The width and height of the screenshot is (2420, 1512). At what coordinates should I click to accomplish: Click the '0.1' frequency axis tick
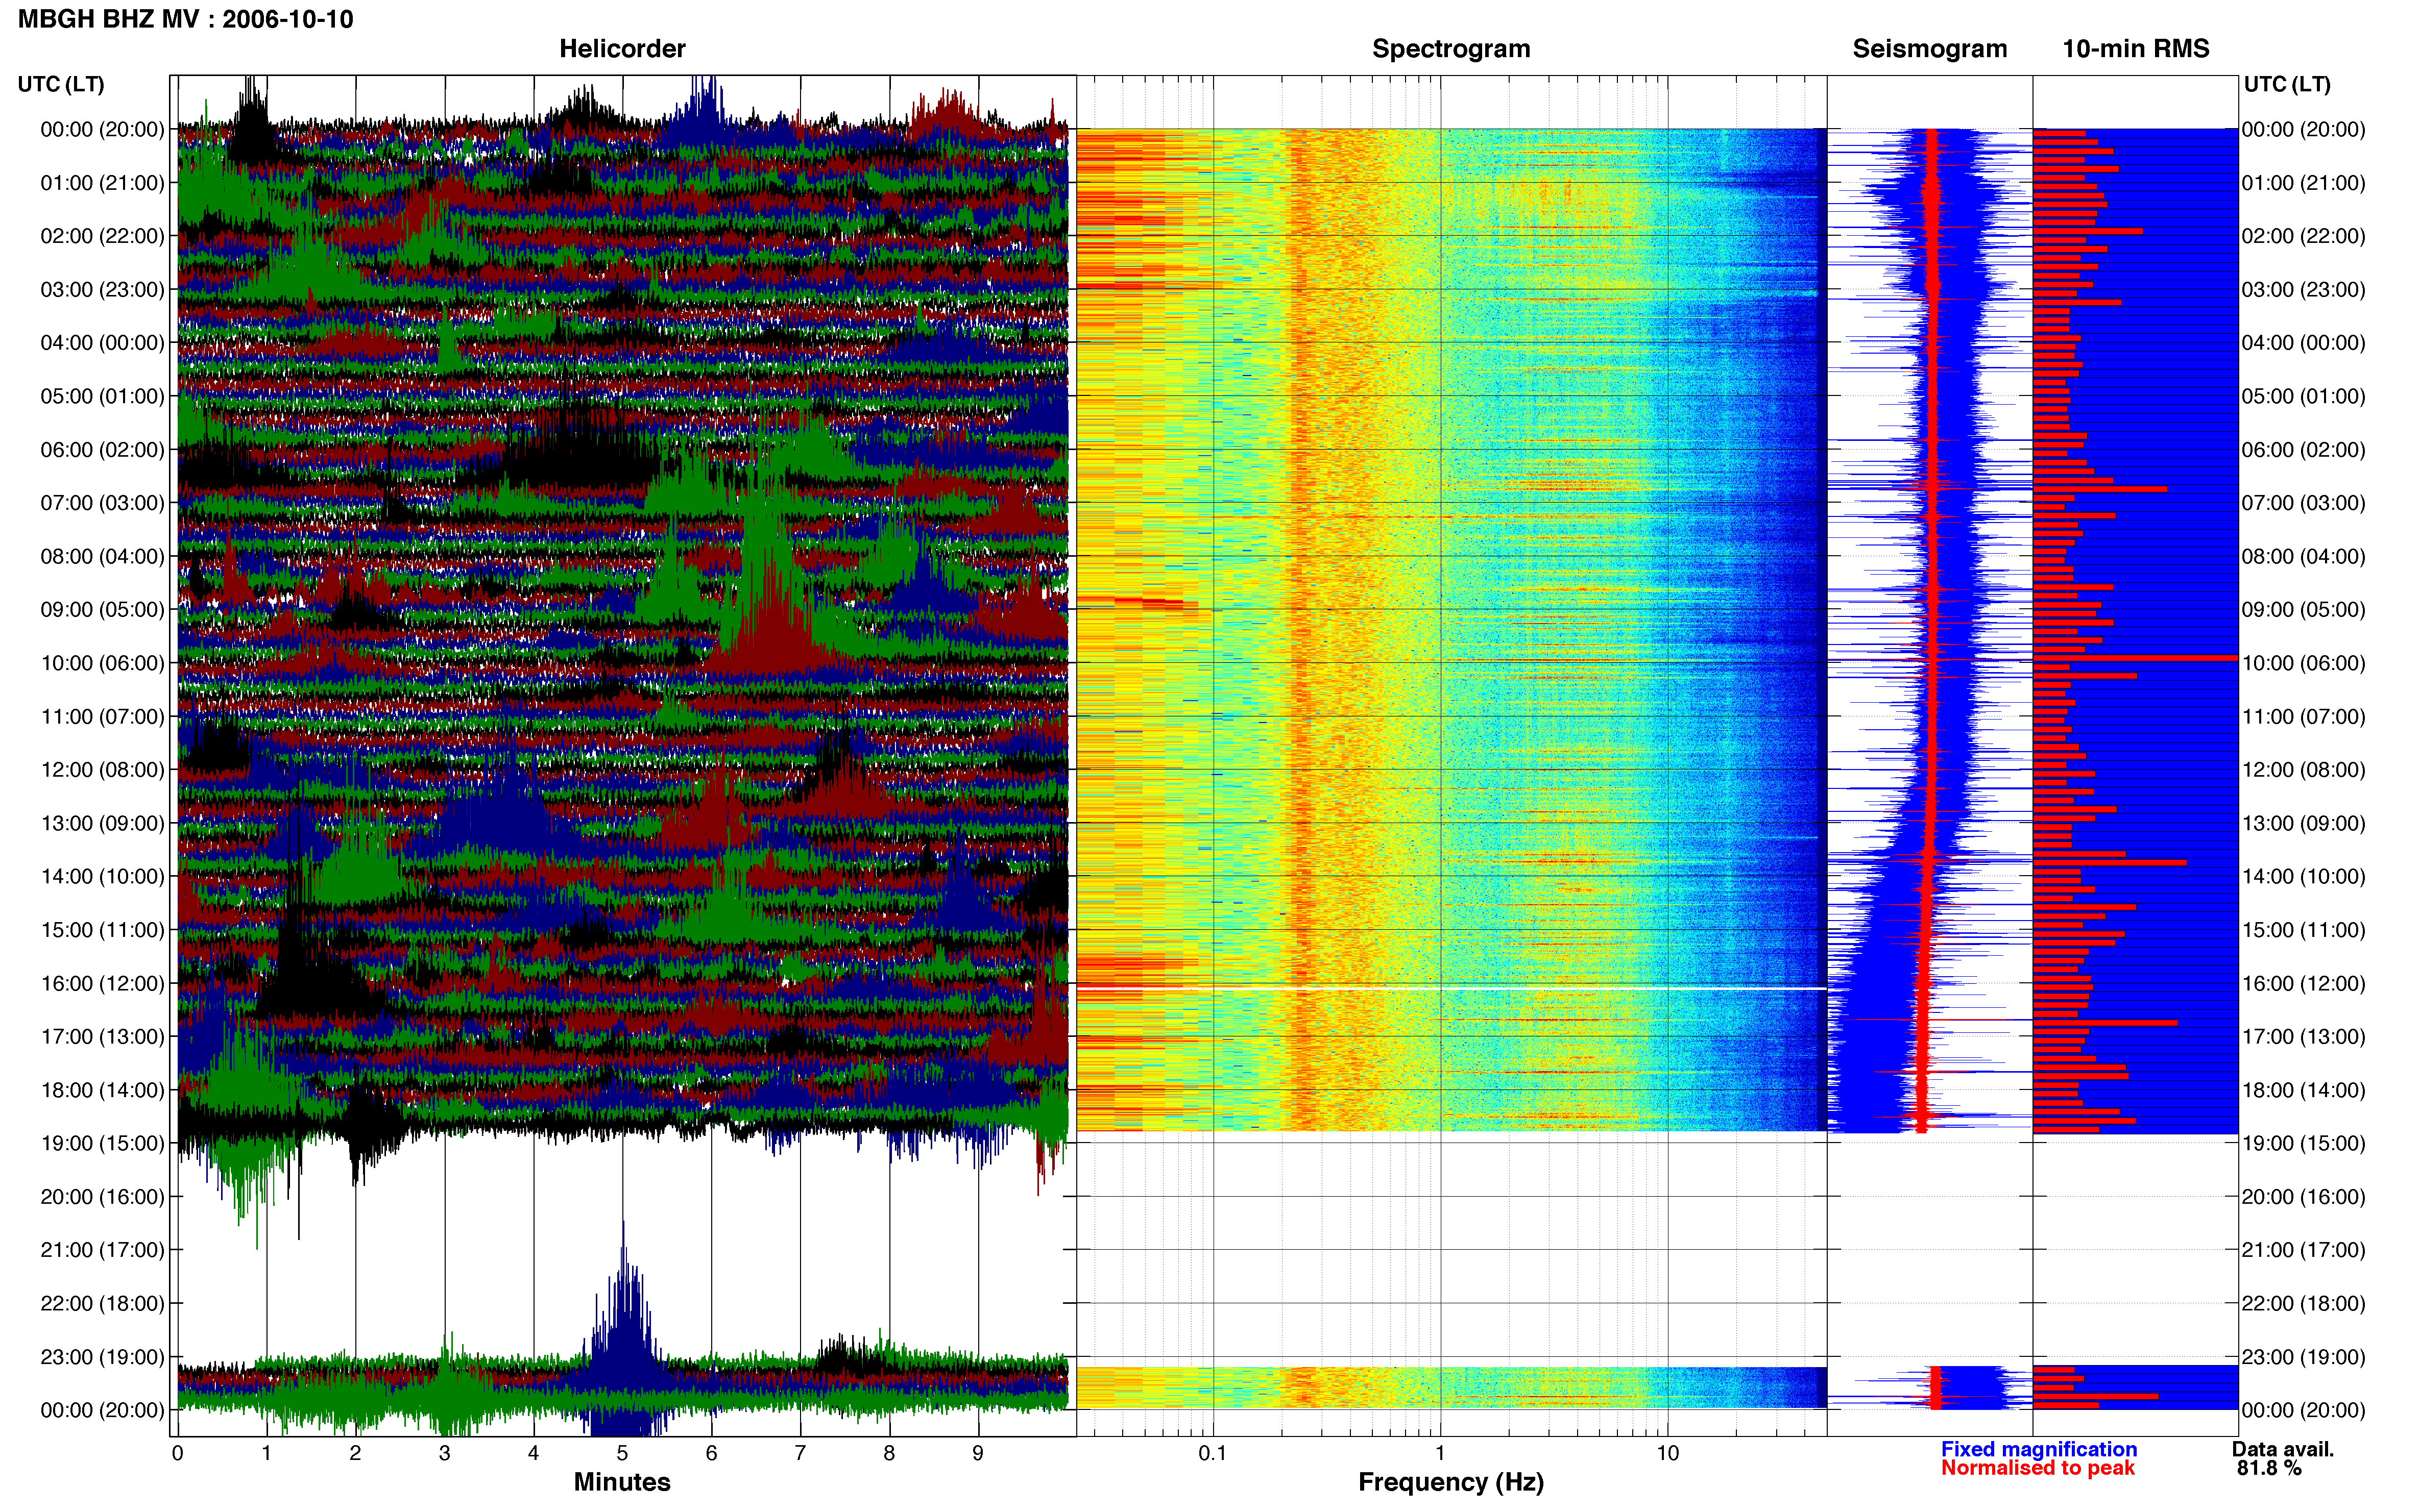click(x=1213, y=1453)
